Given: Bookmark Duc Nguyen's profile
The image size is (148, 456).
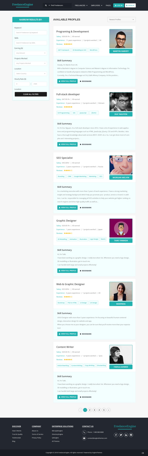Looking at the screenshot, I should point(85,144).
